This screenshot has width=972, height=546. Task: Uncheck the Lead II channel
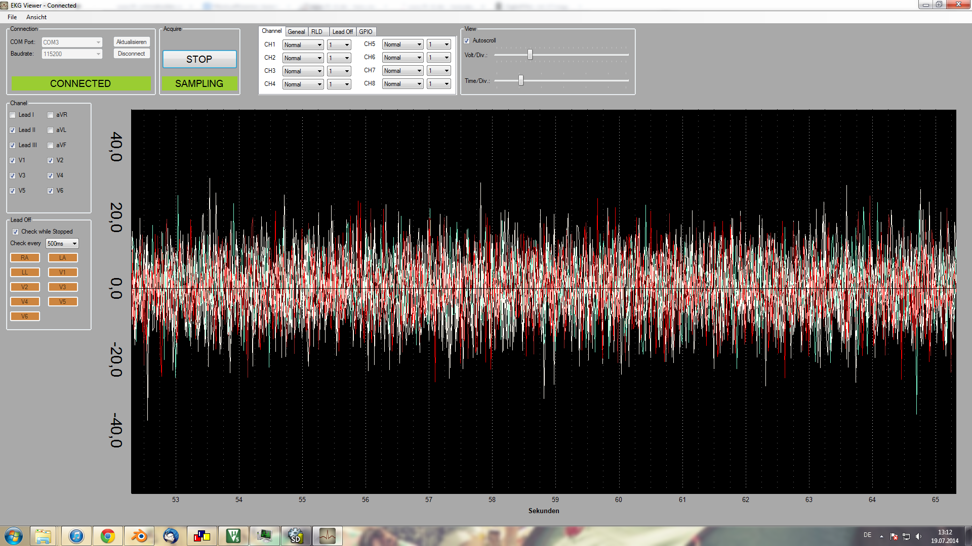click(13, 130)
